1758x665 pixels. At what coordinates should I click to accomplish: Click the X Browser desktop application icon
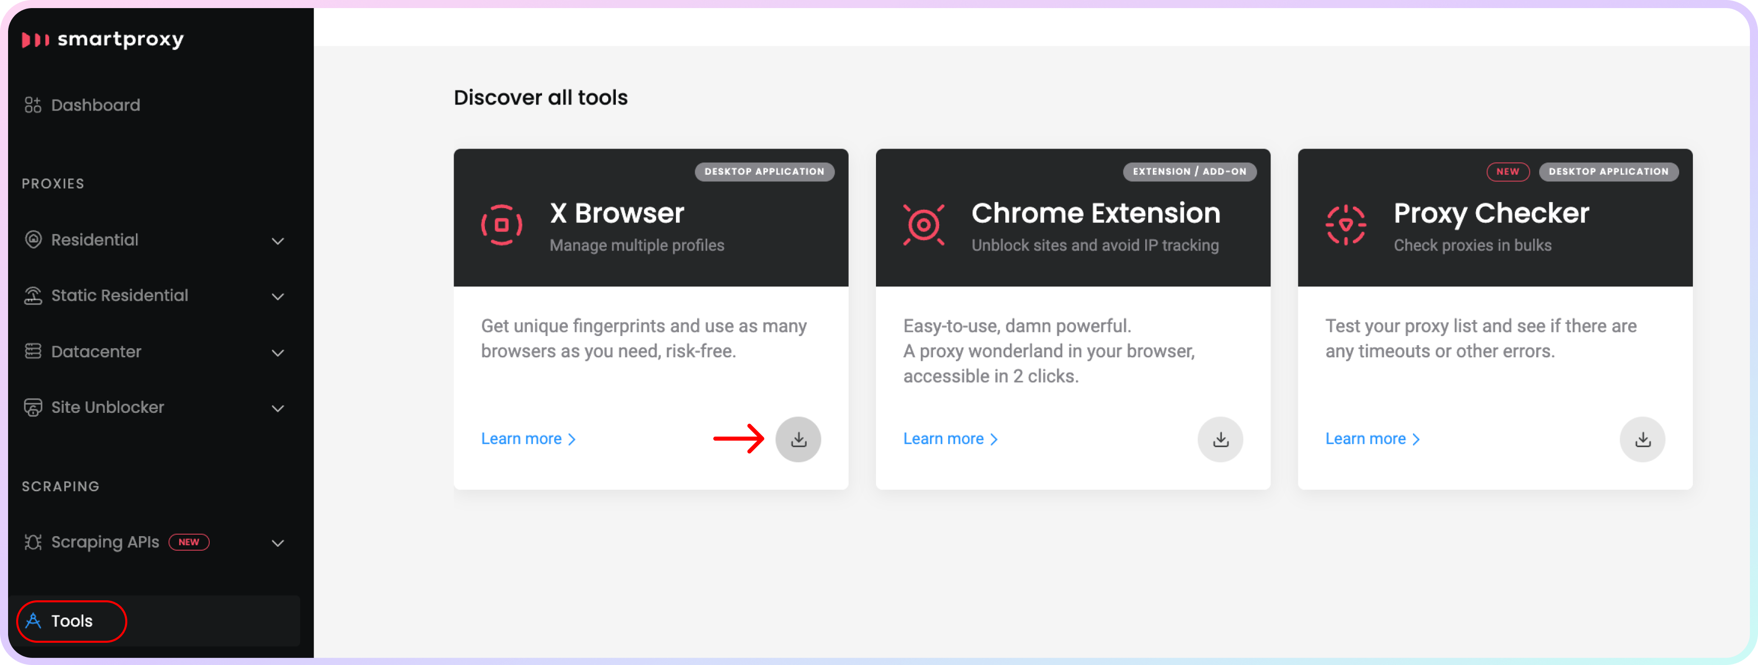click(502, 222)
